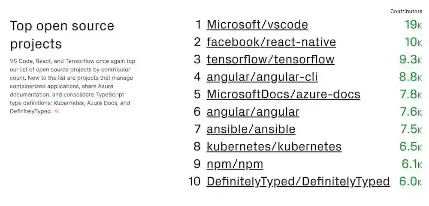Click the Contributors column header
Image resolution: width=429 pixels, height=206 pixels.
(406, 12)
